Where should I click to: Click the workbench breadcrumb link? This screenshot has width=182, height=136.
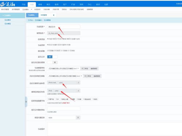(30, 20)
